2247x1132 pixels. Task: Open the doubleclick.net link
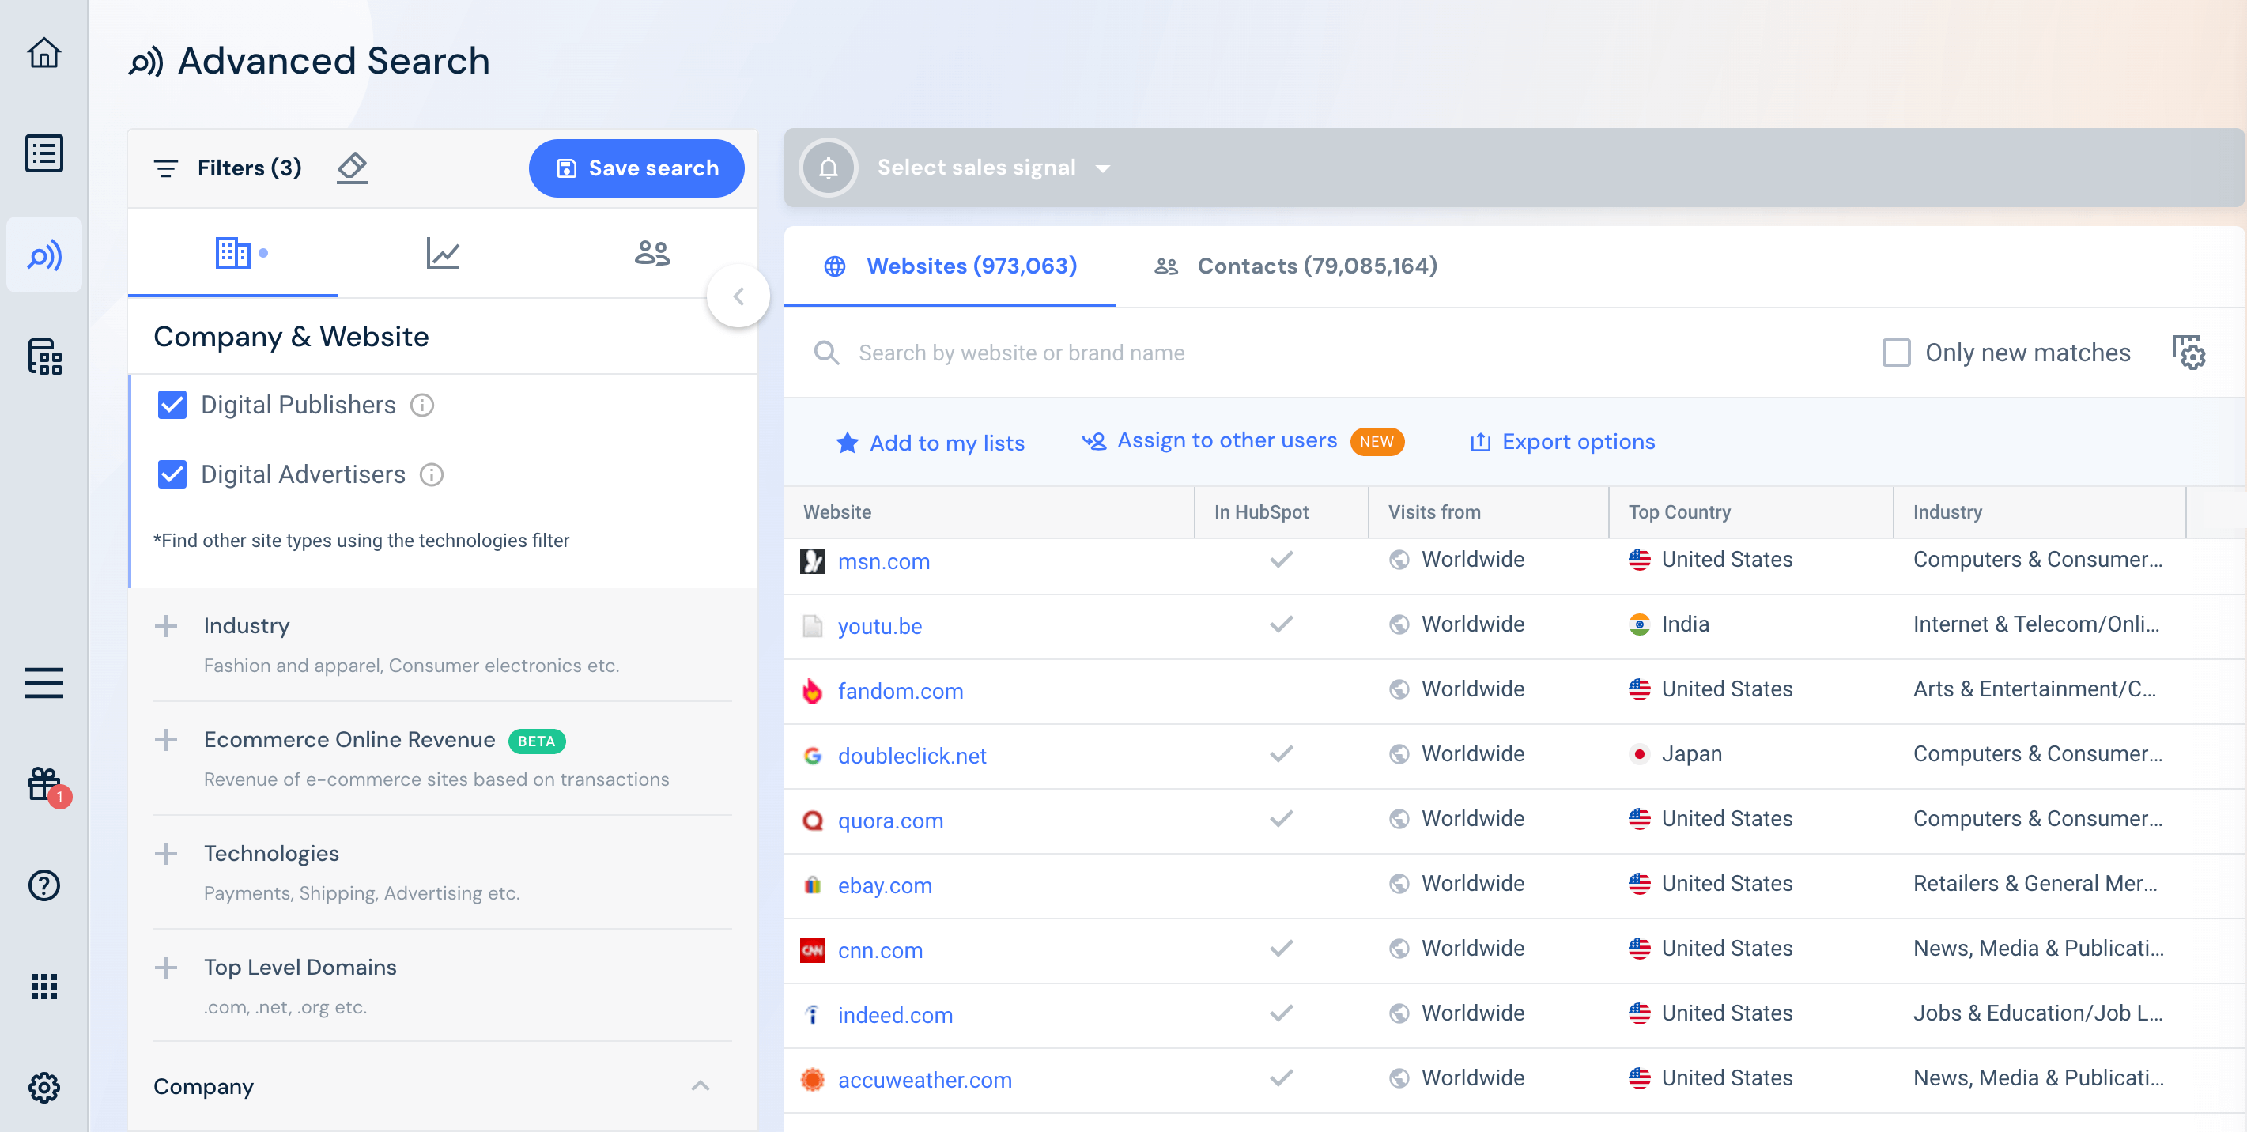[x=912, y=757]
